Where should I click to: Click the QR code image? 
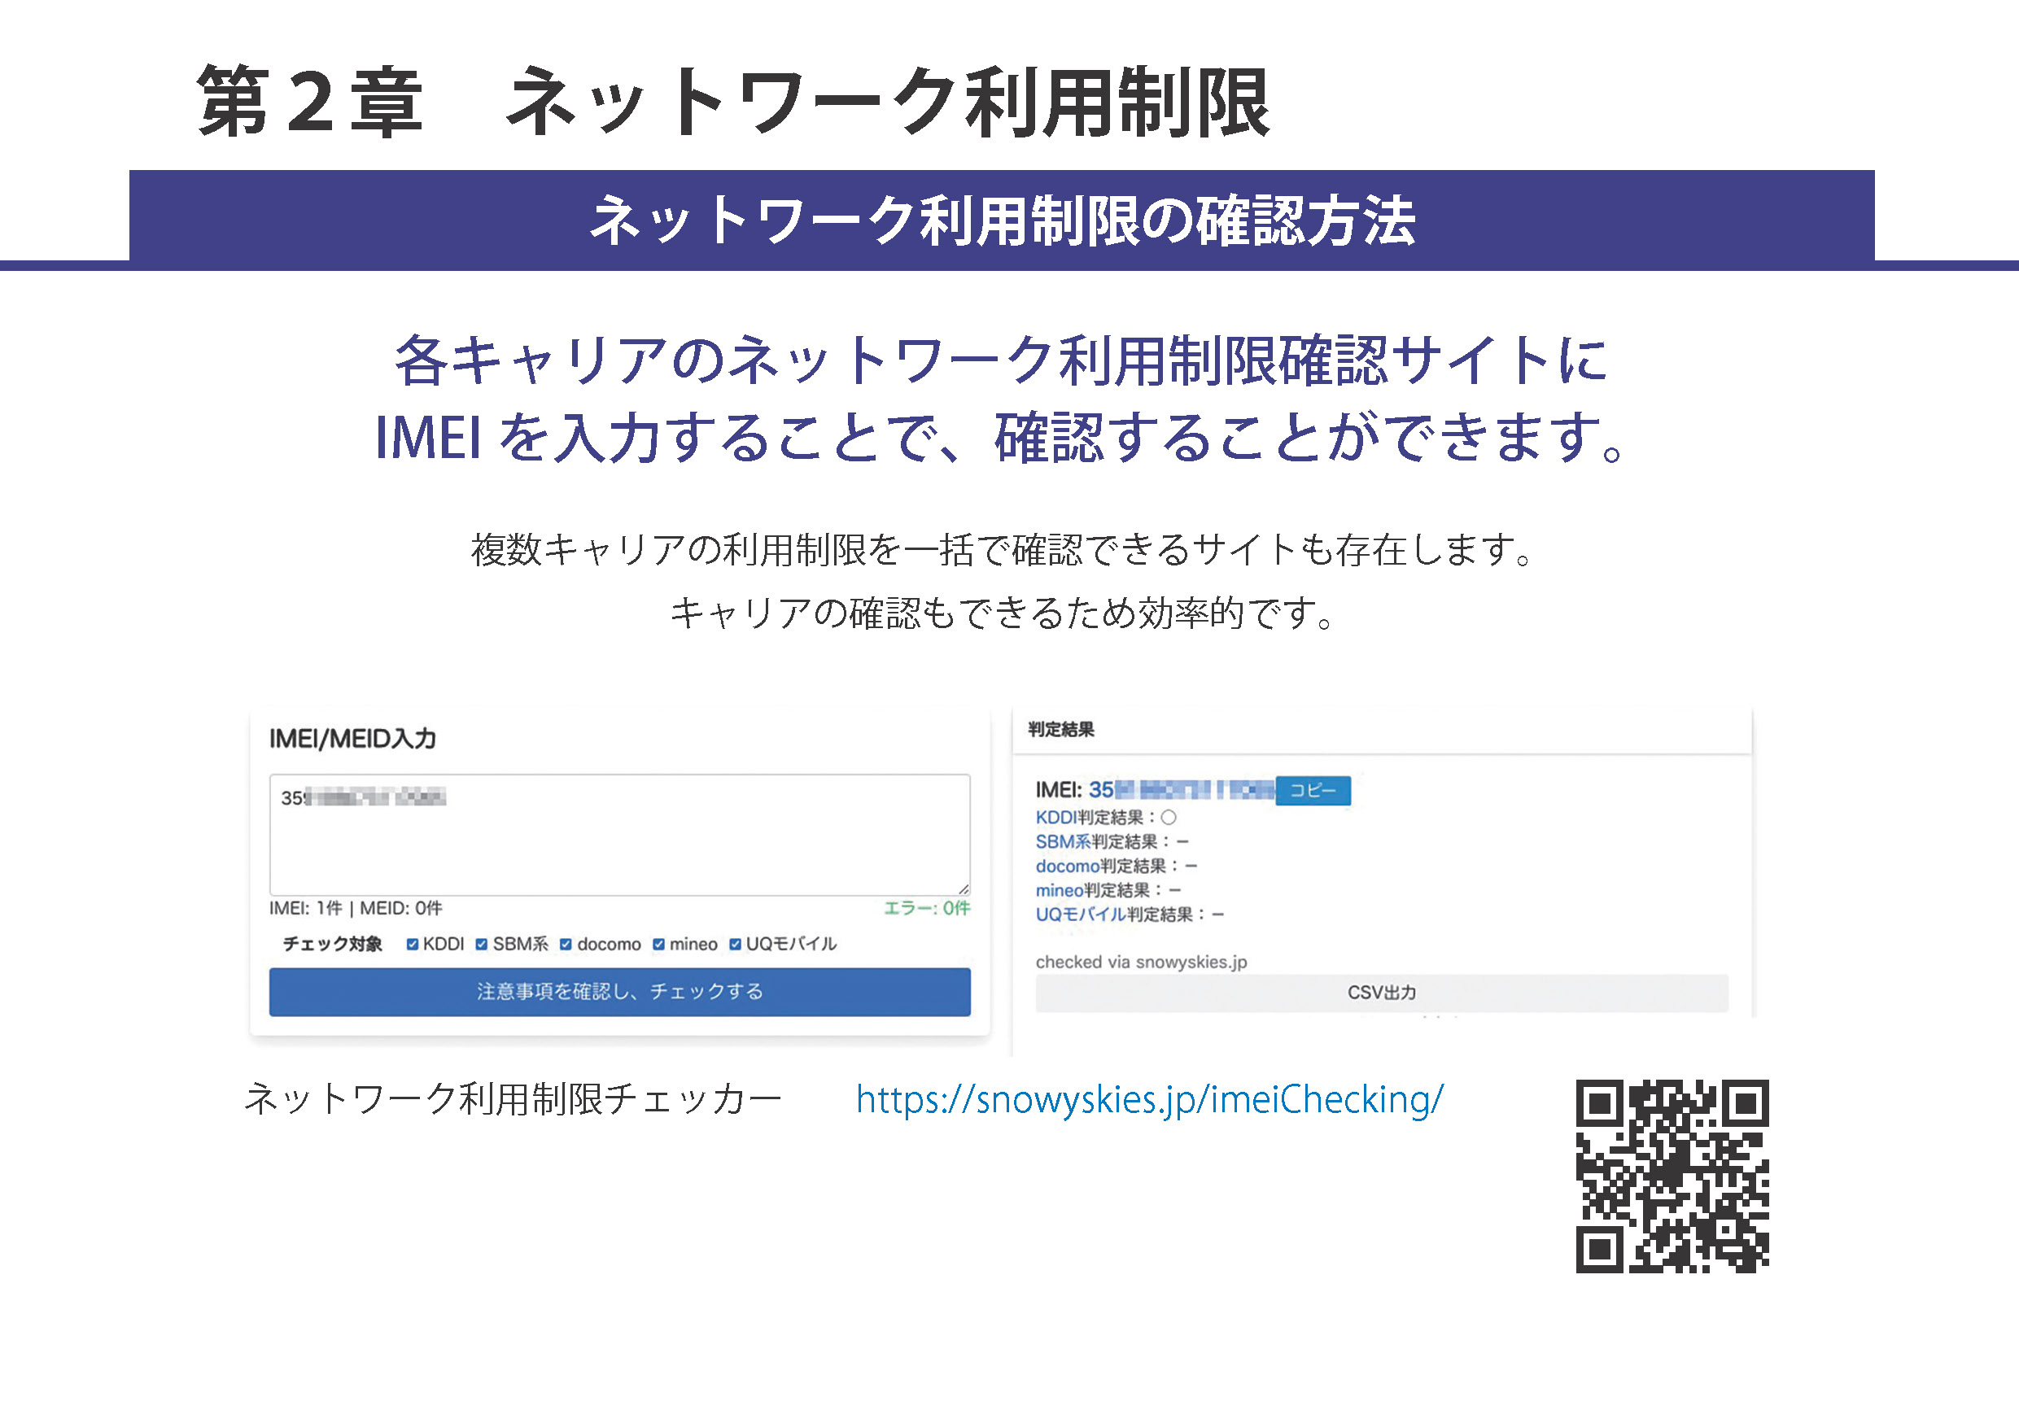(1672, 1176)
